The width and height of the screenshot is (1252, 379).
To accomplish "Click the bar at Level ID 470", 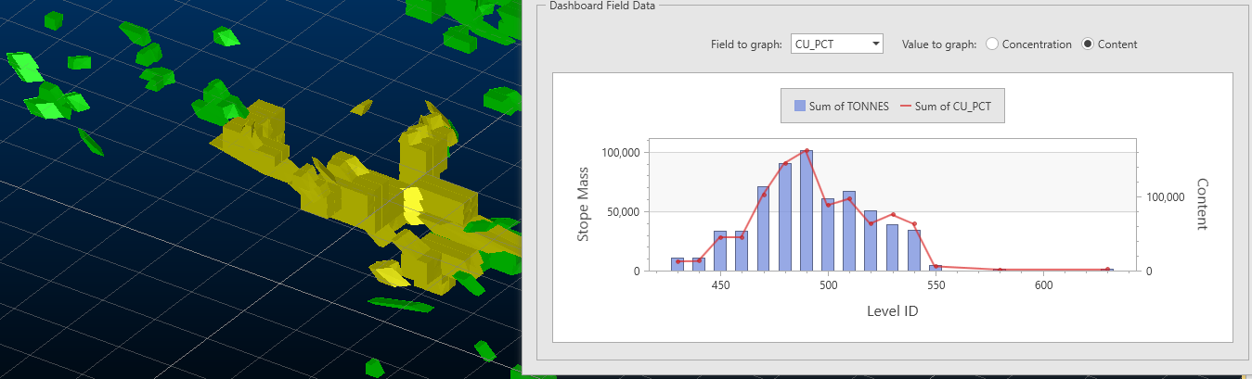I will pos(763,229).
